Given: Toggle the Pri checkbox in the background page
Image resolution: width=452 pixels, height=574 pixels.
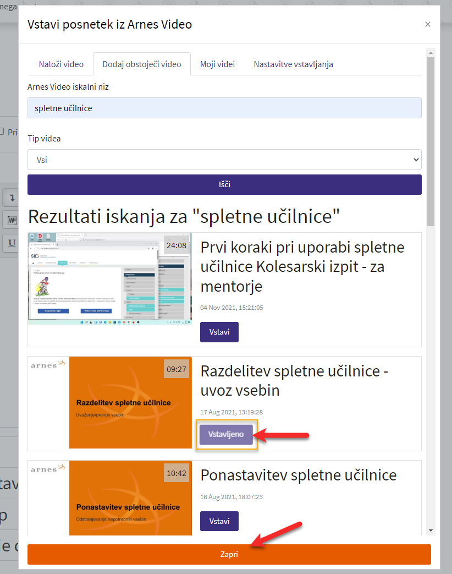Looking at the screenshot, I should click(2, 132).
